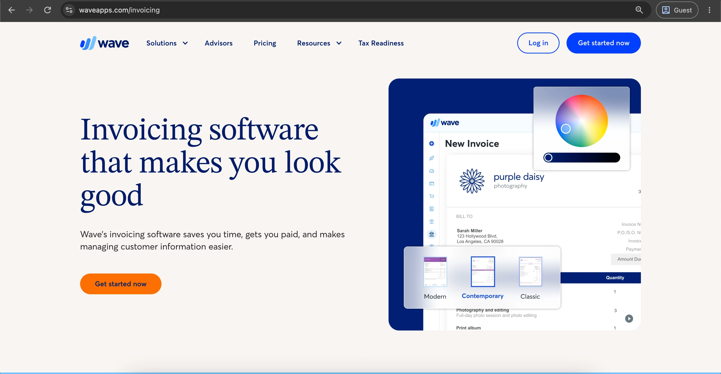721x374 pixels.
Task: Click the receipt icon in sidebar
Action: click(x=432, y=209)
